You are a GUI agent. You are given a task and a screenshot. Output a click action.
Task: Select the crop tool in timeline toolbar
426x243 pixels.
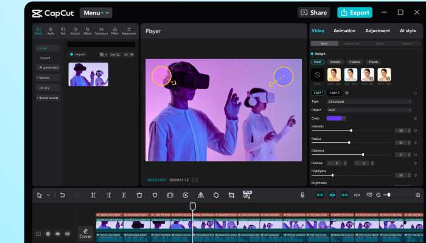pos(231,195)
